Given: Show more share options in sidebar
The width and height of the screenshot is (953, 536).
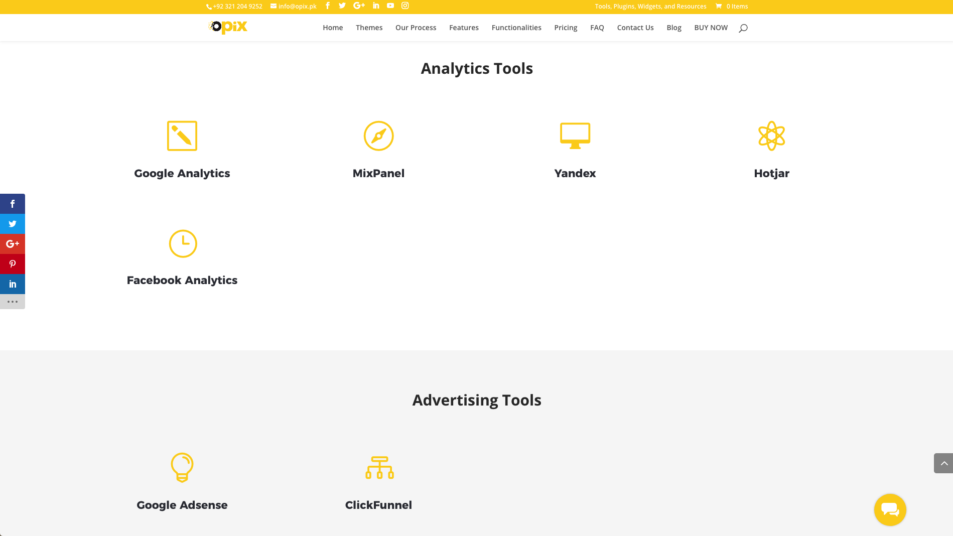Looking at the screenshot, I should pyautogui.click(x=13, y=302).
